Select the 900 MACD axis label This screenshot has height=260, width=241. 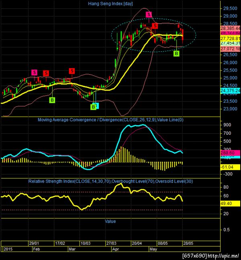(227, 125)
